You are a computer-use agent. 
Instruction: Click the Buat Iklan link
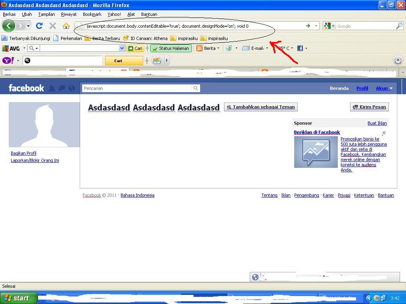(x=377, y=123)
